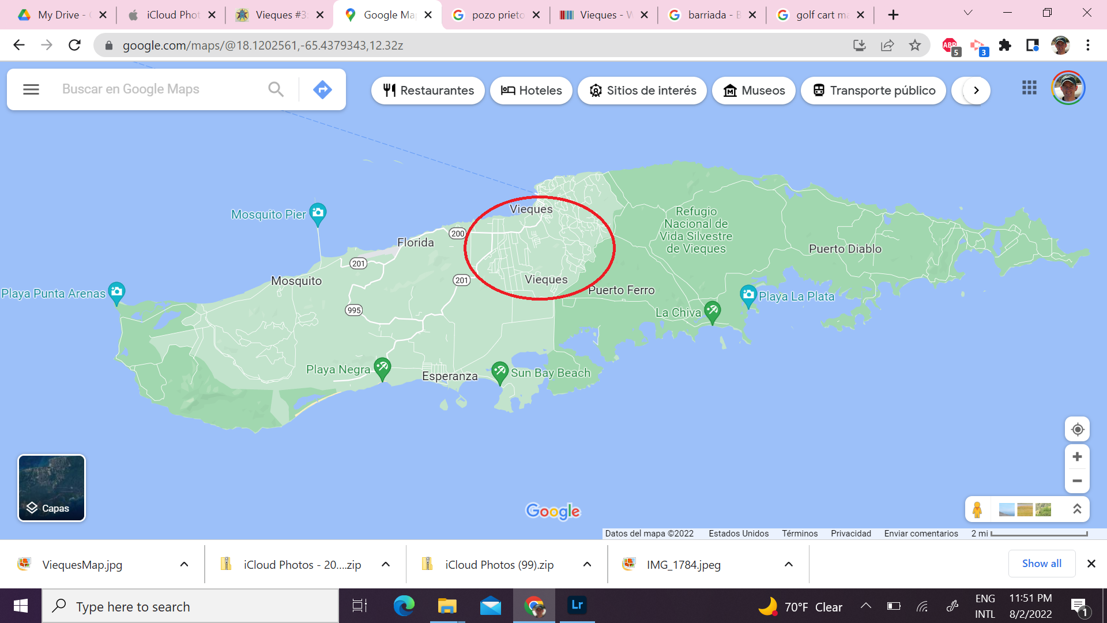Click the search magnifier icon
Viewport: 1107px width, 623px height.
[276, 89]
